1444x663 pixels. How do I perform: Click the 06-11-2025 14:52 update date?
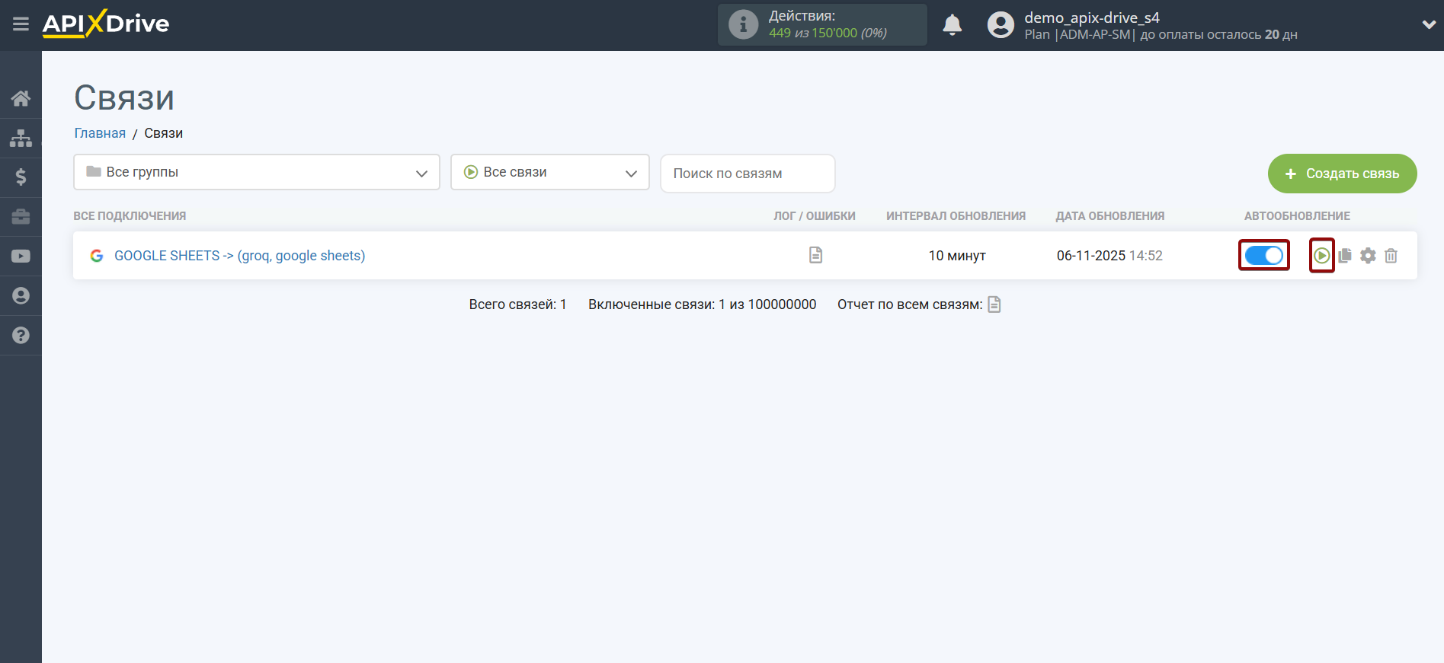1109,256
